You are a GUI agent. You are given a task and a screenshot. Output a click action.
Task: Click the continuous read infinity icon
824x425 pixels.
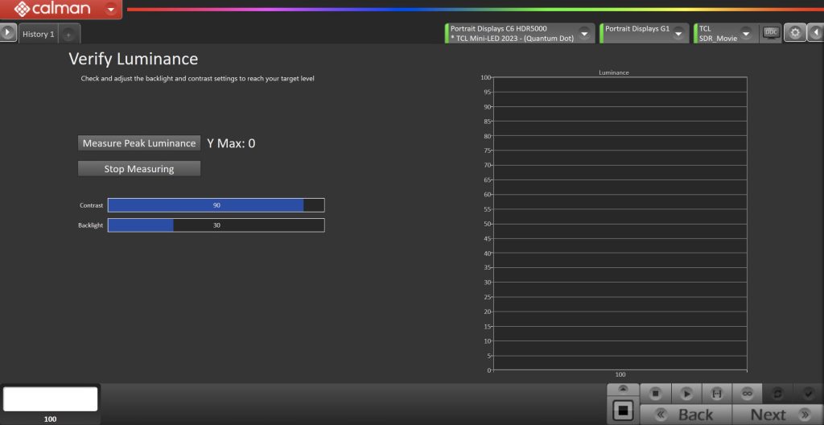(x=747, y=394)
